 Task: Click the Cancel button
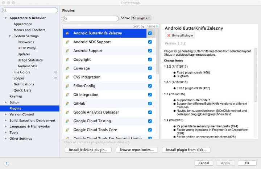coord(204,163)
